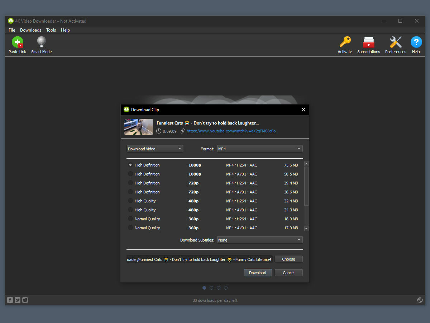Click the 4K Video Downloader title bar logo
The width and height of the screenshot is (430, 323).
11,21
